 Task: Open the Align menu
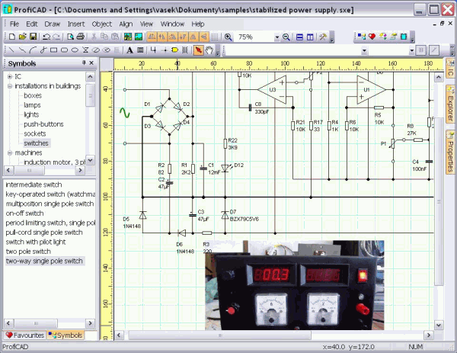(x=126, y=24)
